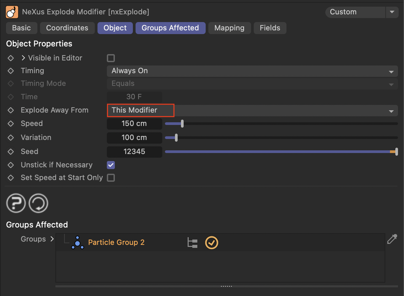Click the Groups list resize handle dots

coord(226,286)
